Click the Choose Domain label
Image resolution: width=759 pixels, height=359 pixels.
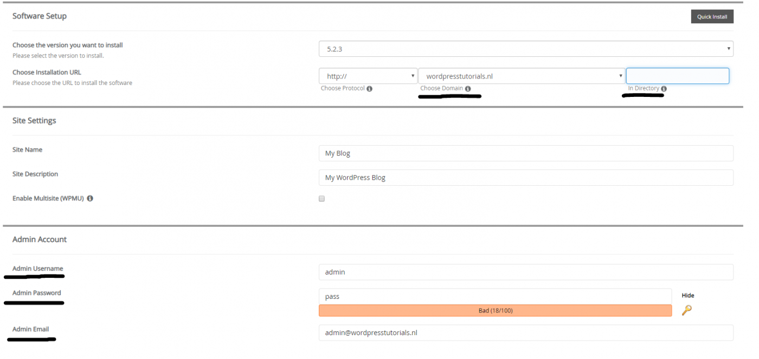[x=442, y=88]
